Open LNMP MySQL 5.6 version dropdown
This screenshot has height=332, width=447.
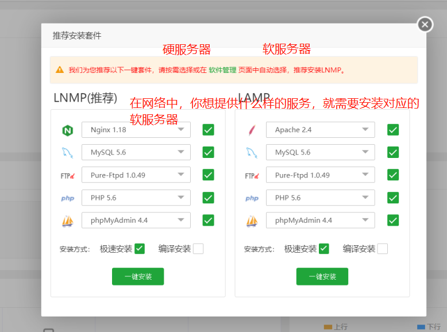click(x=136, y=152)
